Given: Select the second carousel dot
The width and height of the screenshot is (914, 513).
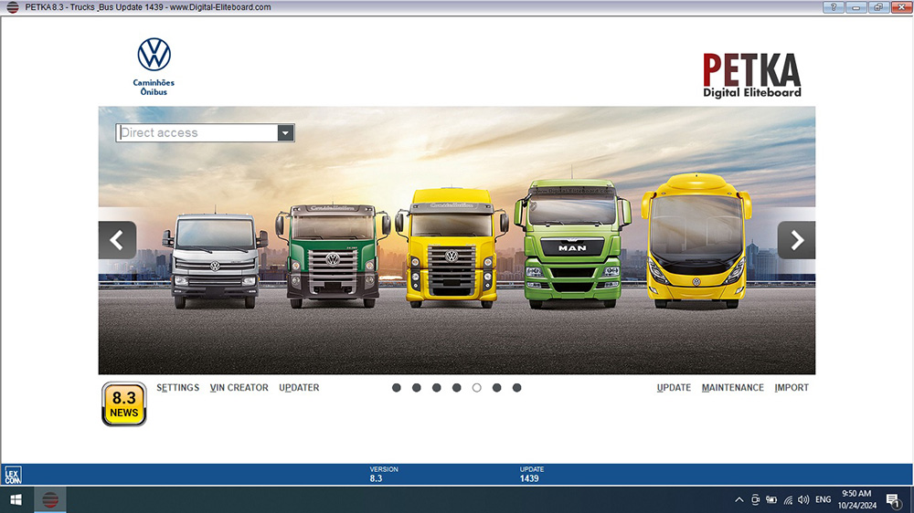Looking at the screenshot, I should 416,388.
